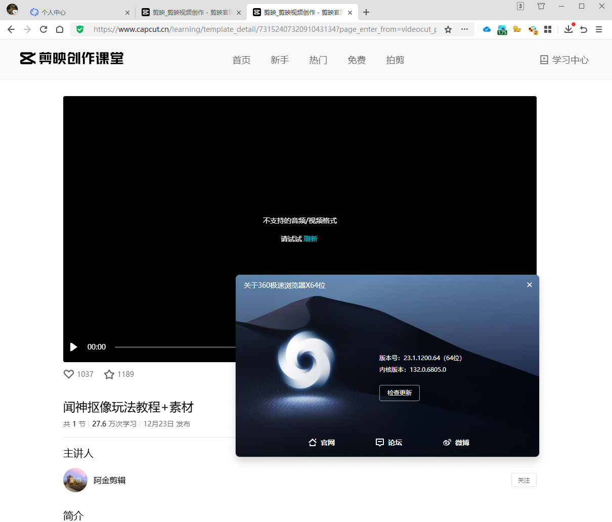
Task: Go back to the previous page
Action: click(11, 29)
